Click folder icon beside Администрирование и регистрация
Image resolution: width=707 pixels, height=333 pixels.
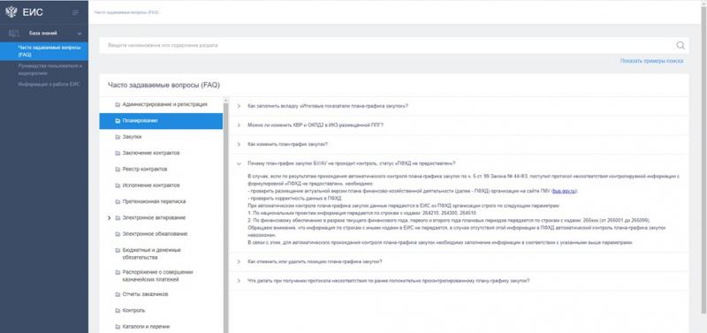(x=118, y=104)
